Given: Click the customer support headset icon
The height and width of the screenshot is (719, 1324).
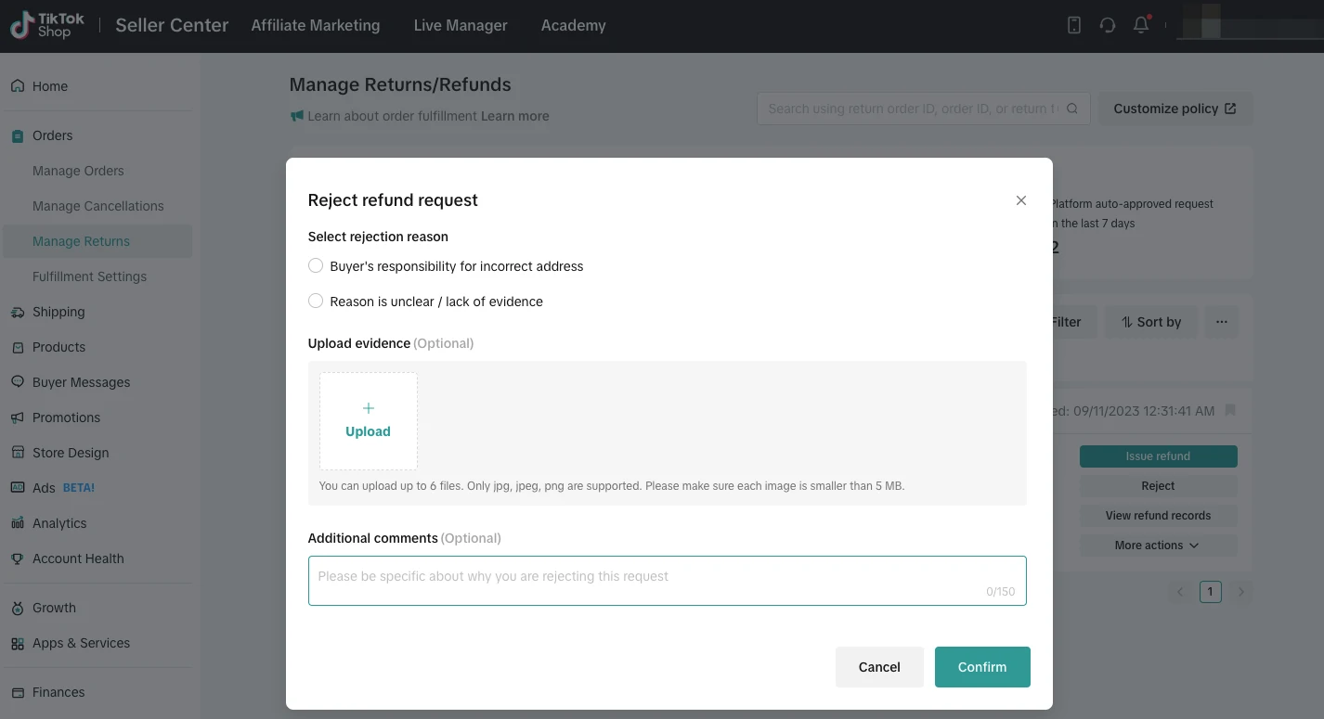Looking at the screenshot, I should (1108, 26).
